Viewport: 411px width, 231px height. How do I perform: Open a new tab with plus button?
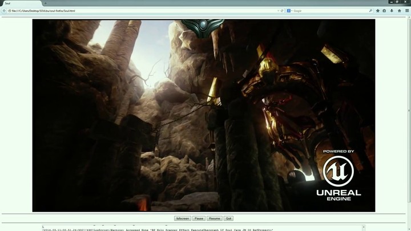click(x=45, y=3)
